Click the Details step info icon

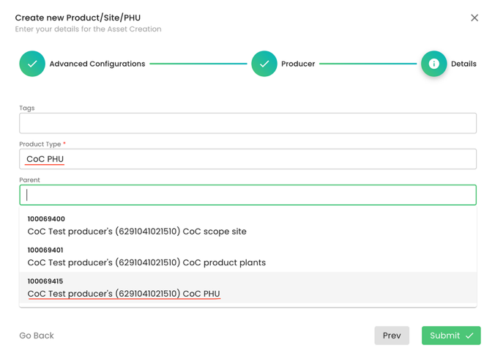tap(433, 64)
